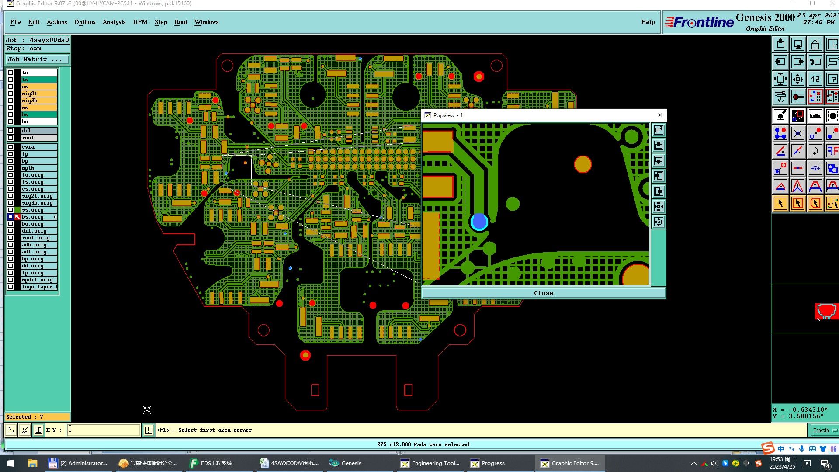The height and width of the screenshot is (472, 839).
Task: Select the arrow pointer in polygon tool
Action: [x=815, y=203]
